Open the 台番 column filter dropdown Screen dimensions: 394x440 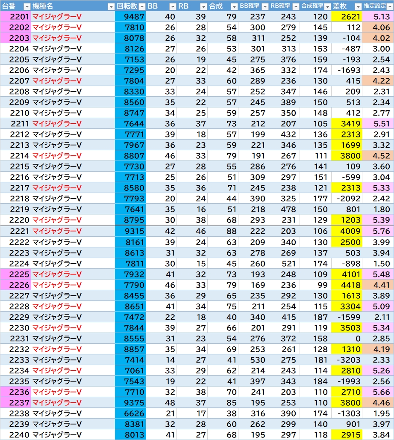(x=26, y=6)
